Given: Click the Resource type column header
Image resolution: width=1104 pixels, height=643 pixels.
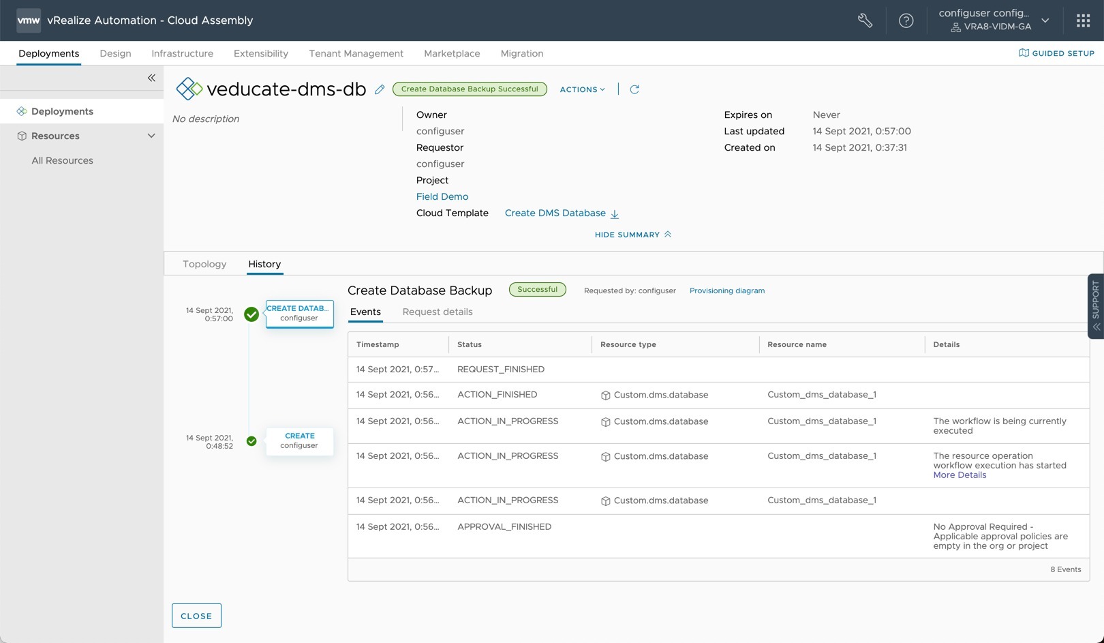Looking at the screenshot, I should pyautogui.click(x=628, y=344).
